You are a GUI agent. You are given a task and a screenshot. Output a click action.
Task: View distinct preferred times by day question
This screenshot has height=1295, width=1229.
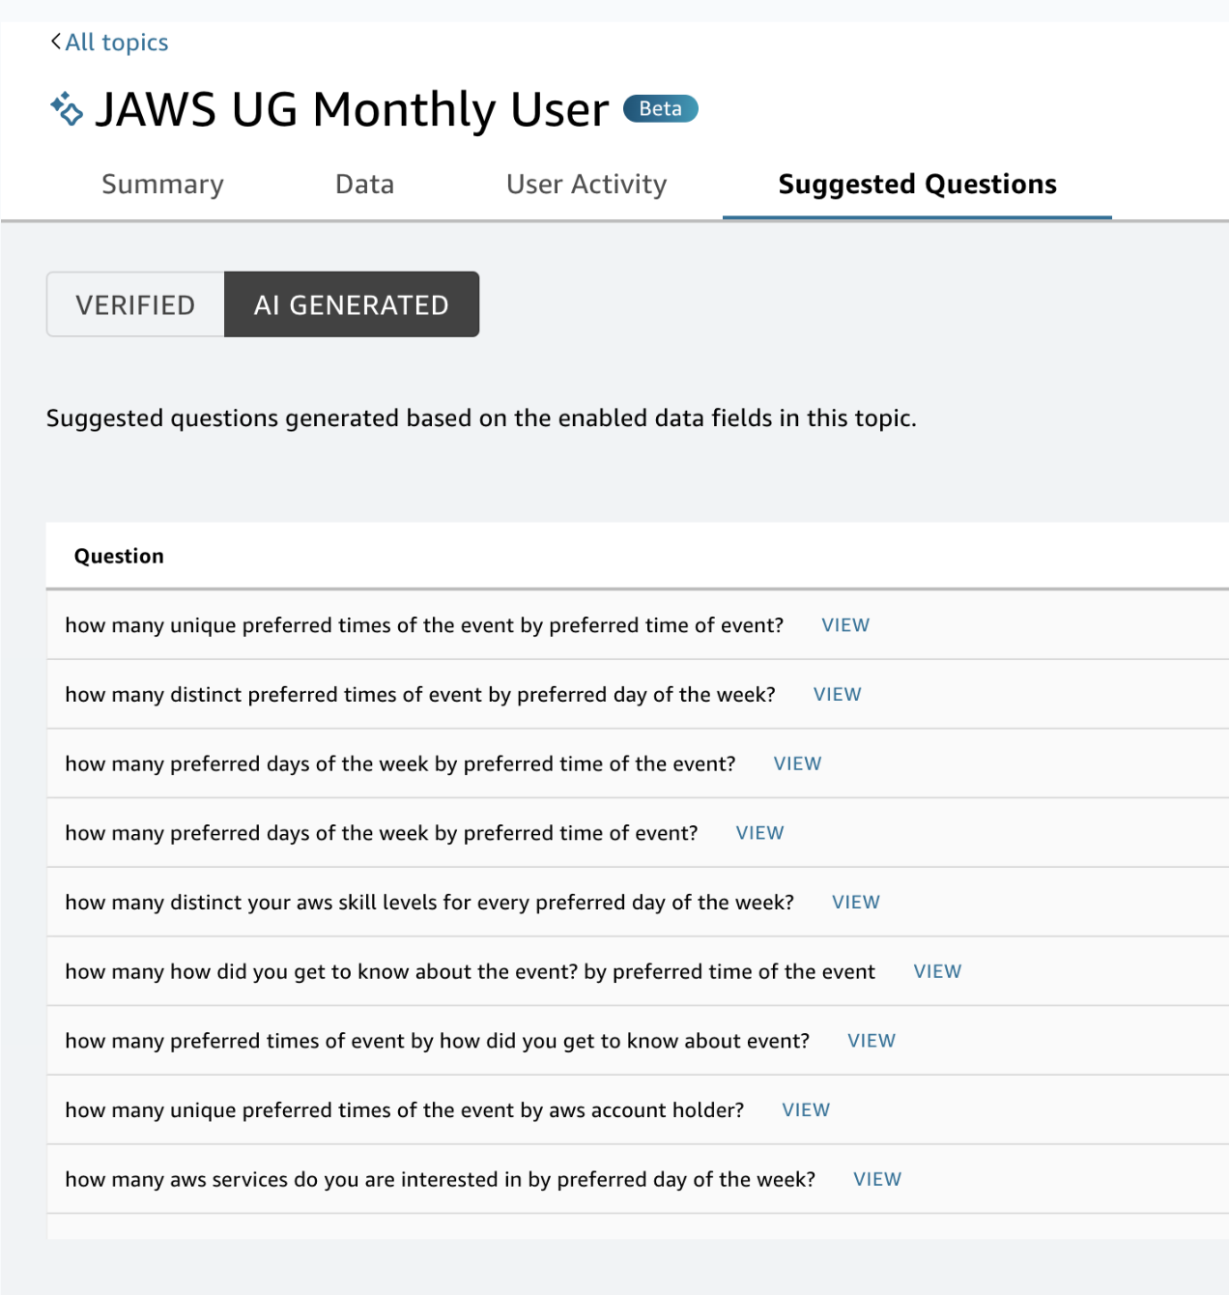click(x=837, y=695)
